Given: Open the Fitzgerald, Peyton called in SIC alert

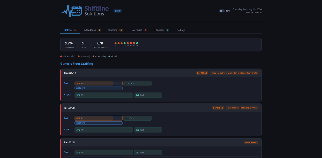Looking at the screenshot, I should (234, 73).
